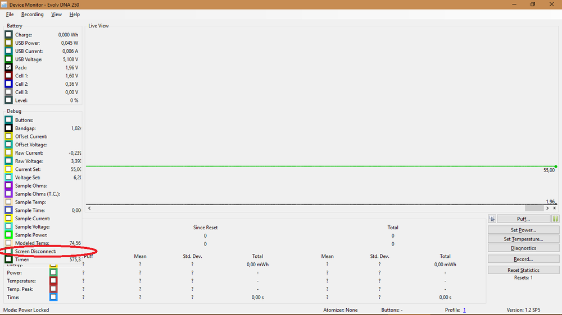Image resolution: width=562 pixels, height=315 pixels.
Task: Toggle Raw Voltage checkbox
Action: (8, 161)
